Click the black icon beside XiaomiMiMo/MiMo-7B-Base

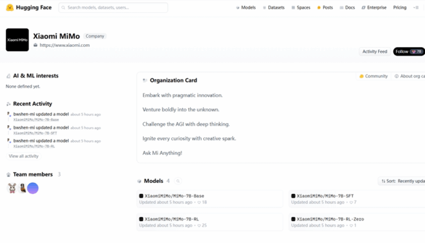click(141, 196)
